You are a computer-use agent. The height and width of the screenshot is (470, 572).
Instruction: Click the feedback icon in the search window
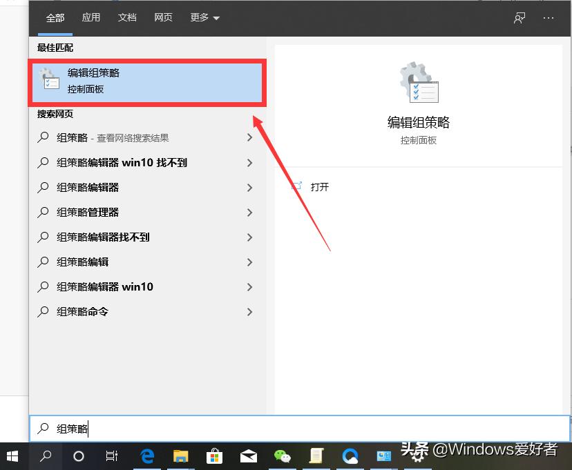coord(519,17)
